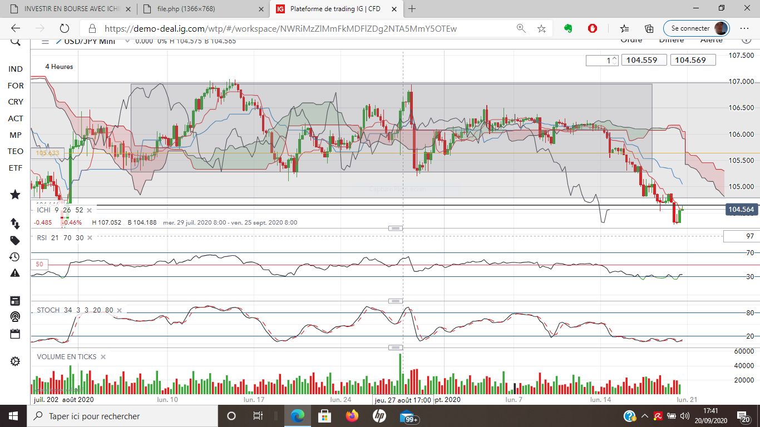Open the search magnifier in IG sidebar
The image size is (760, 427).
click(x=15, y=42)
